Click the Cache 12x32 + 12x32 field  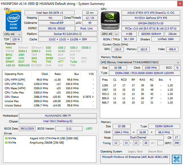(x=68, y=39)
